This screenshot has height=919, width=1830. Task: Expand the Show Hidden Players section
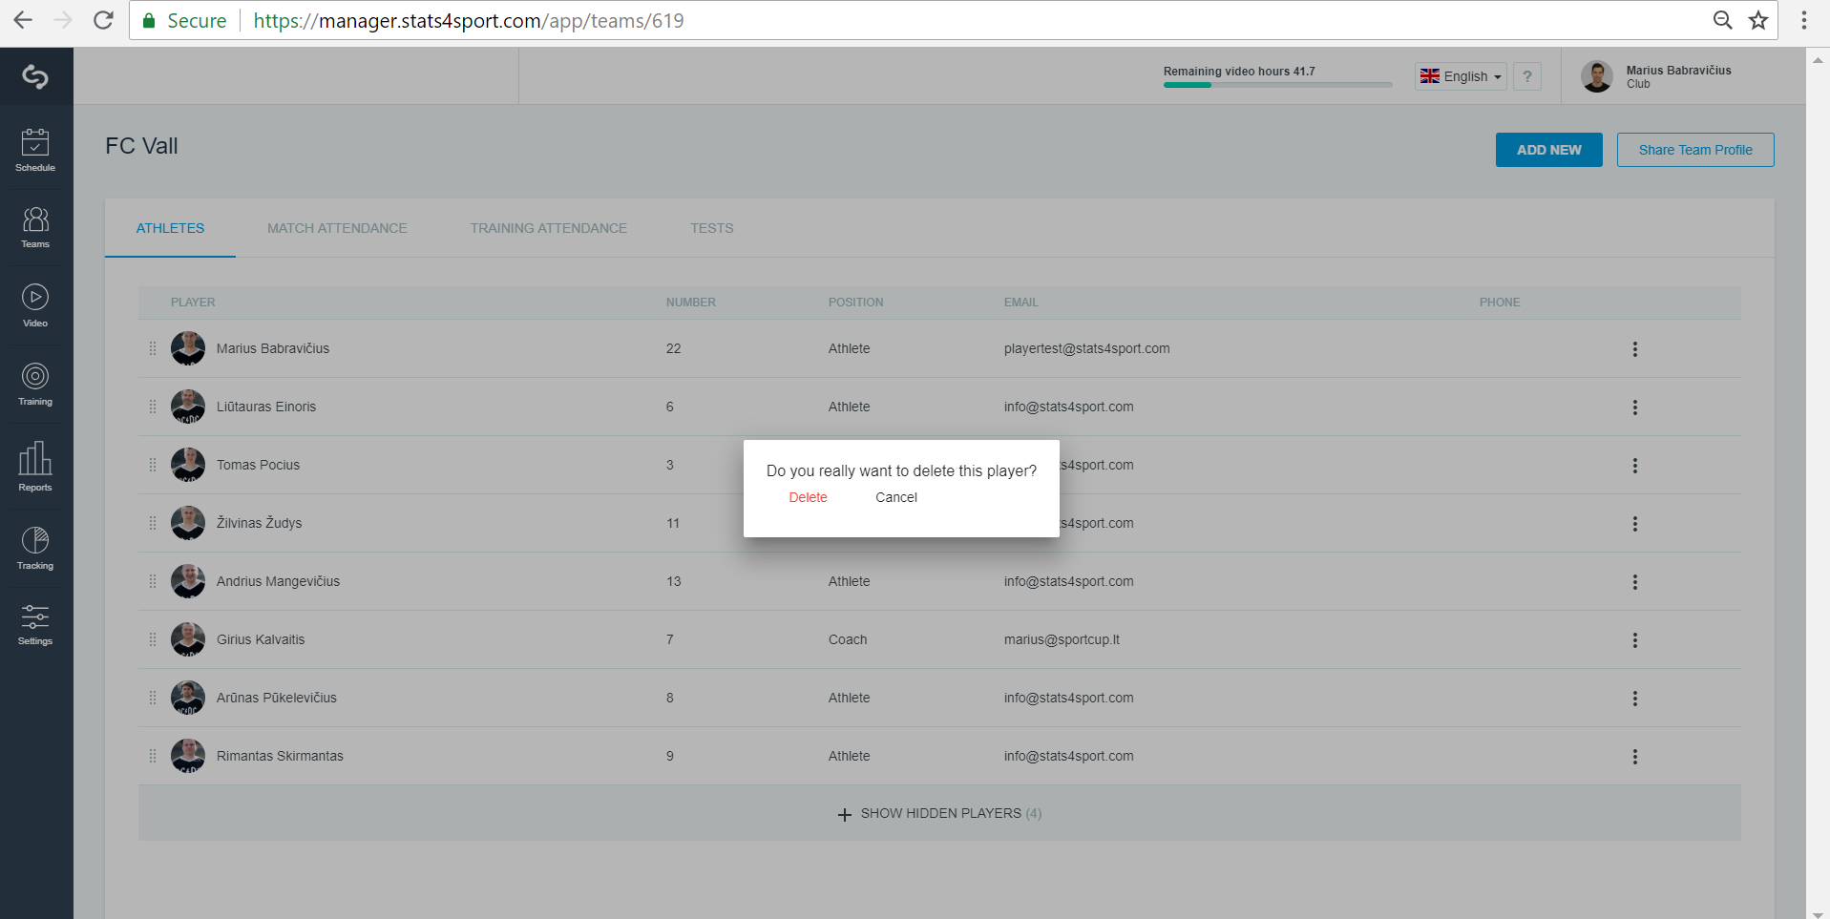point(939,814)
